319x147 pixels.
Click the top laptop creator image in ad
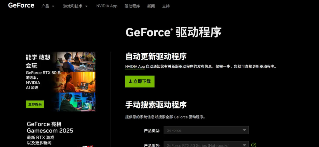[76, 61]
